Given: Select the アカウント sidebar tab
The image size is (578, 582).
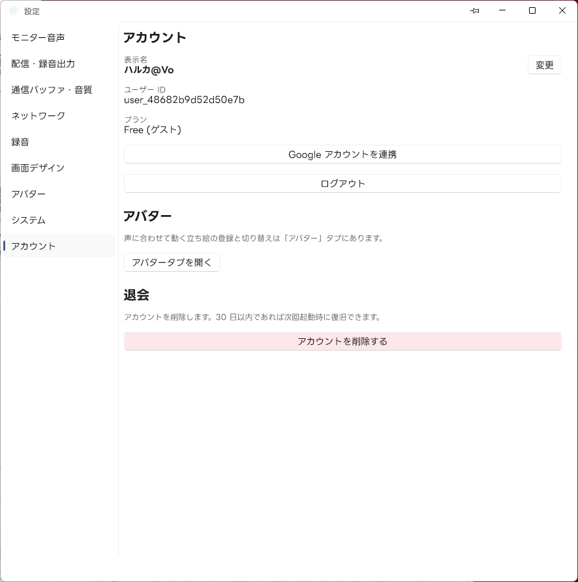Looking at the screenshot, I should point(59,246).
